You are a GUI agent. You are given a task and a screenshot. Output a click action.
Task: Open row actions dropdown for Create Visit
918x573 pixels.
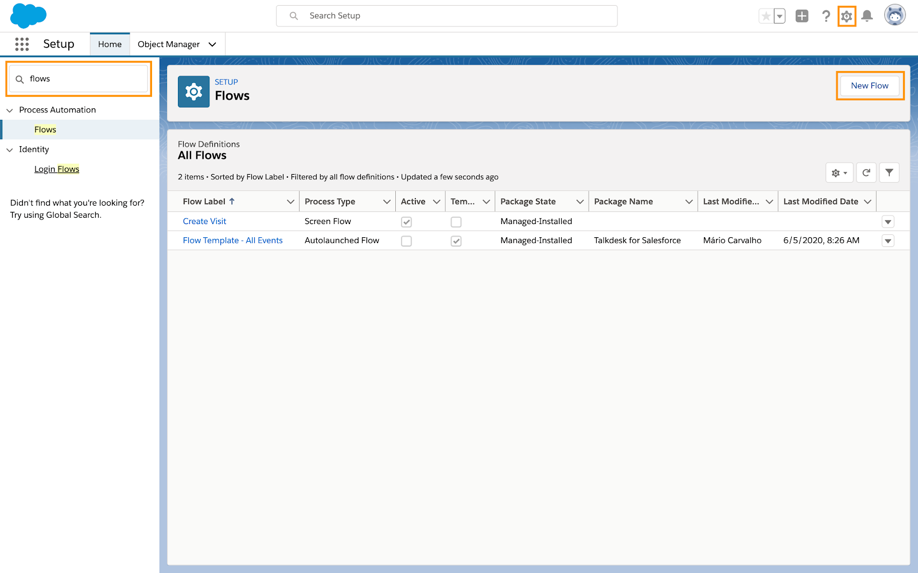(888, 222)
